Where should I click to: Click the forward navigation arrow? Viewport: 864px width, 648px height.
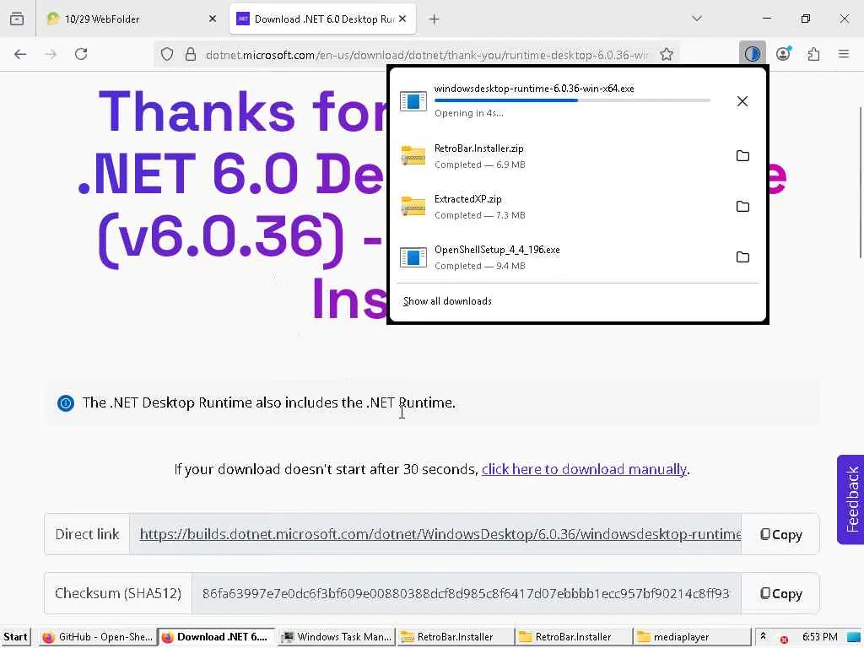51,54
